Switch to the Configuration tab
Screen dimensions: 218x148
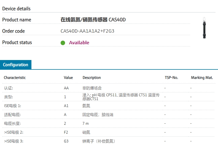16,65
